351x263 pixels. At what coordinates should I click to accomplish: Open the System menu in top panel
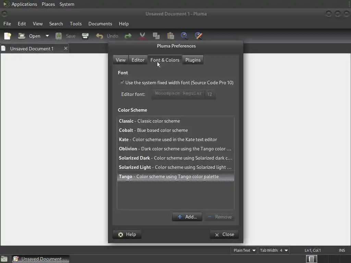pos(67,4)
